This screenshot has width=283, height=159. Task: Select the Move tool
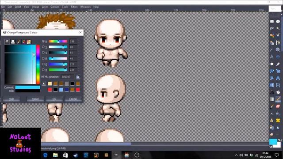pyautogui.click(x=278, y=57)
